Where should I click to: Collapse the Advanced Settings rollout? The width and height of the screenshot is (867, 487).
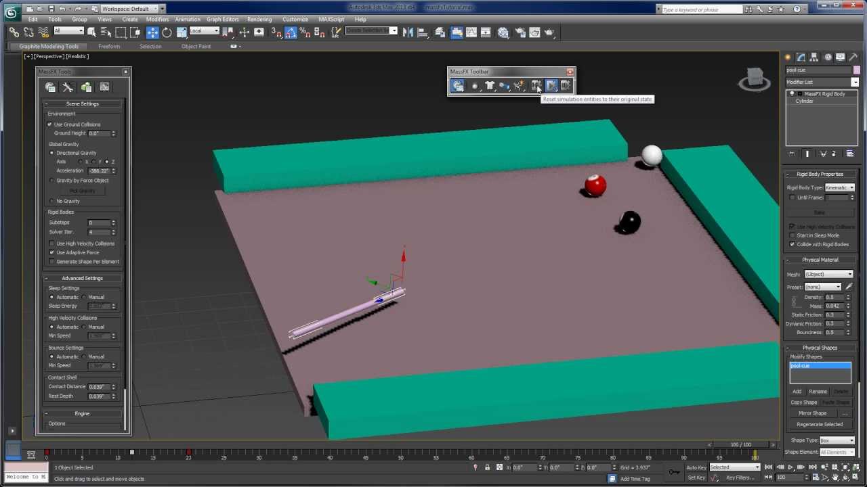[x=83, y=278]
